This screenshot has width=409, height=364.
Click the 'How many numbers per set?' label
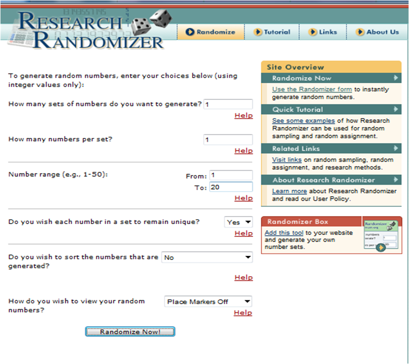click(60, 139)
